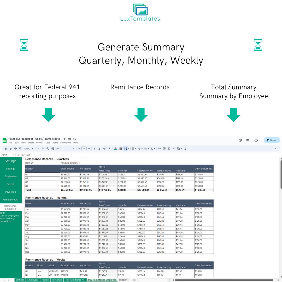
Task: Open version history clock icon
Action: pyautogui.click(x=240, y=140)
